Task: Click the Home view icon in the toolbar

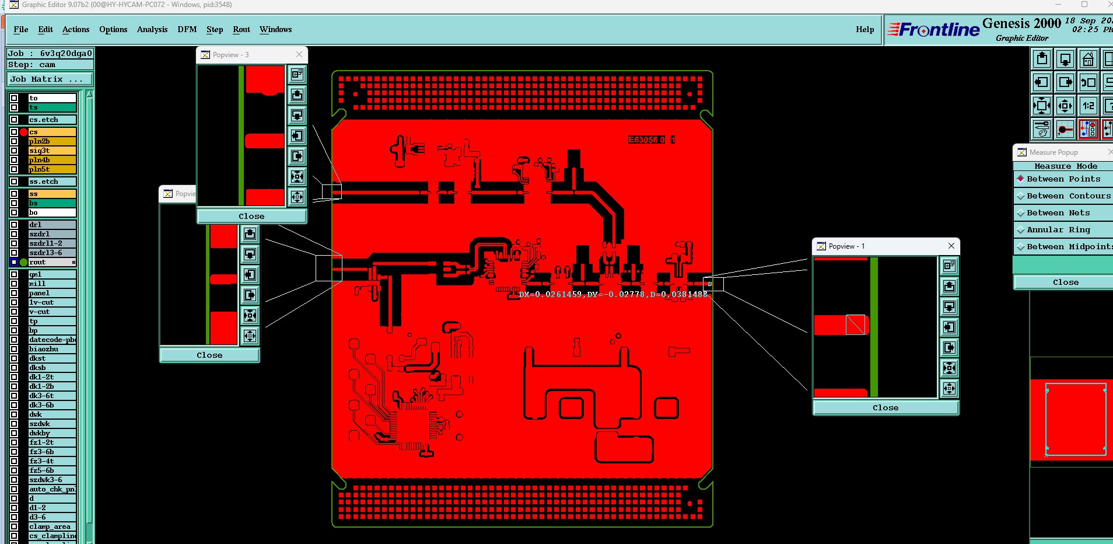Action: pos(1088,60)
